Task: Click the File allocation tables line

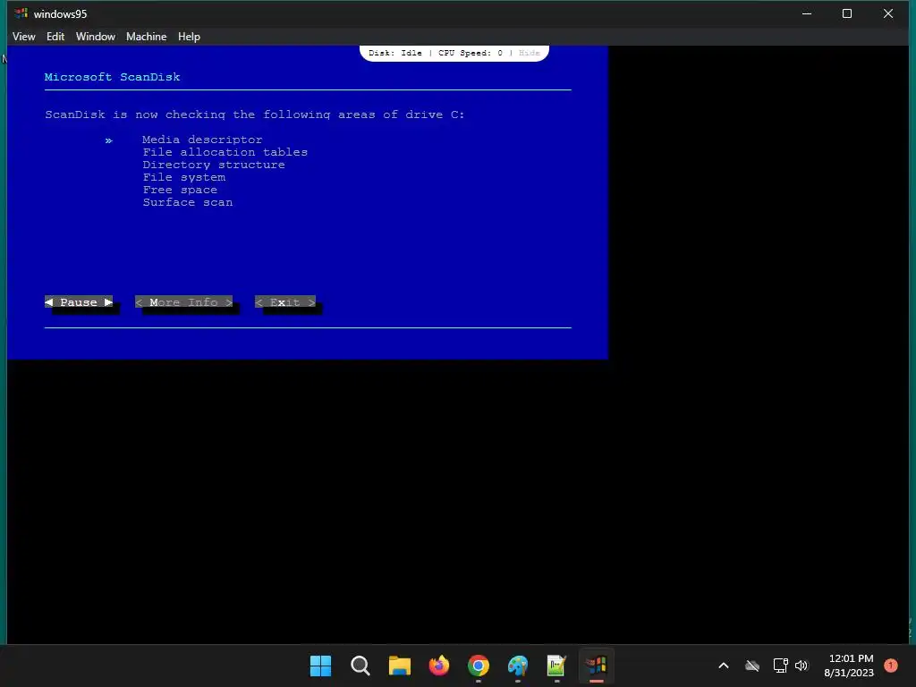Action: pos(225,152)
